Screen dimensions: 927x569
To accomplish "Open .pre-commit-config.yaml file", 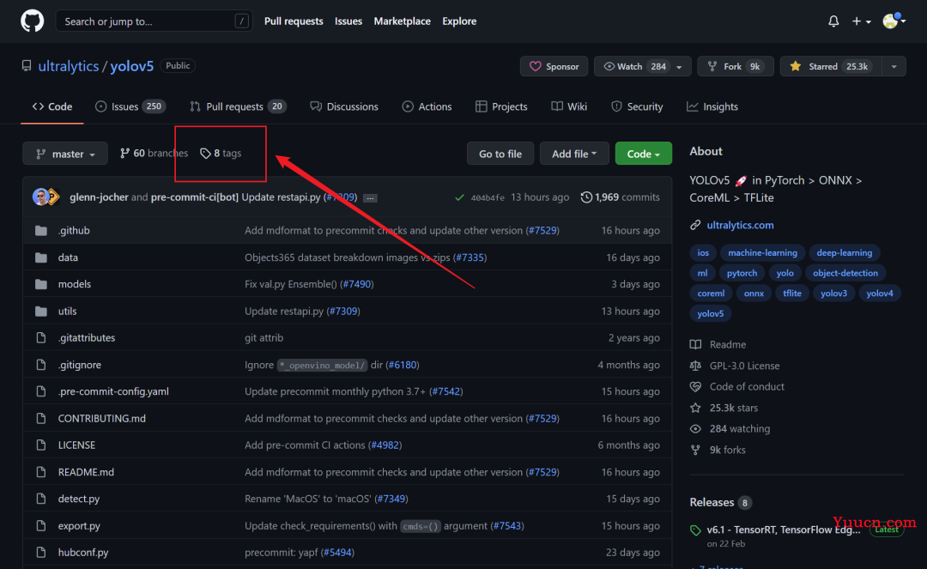I will click(x=113, y=391).
